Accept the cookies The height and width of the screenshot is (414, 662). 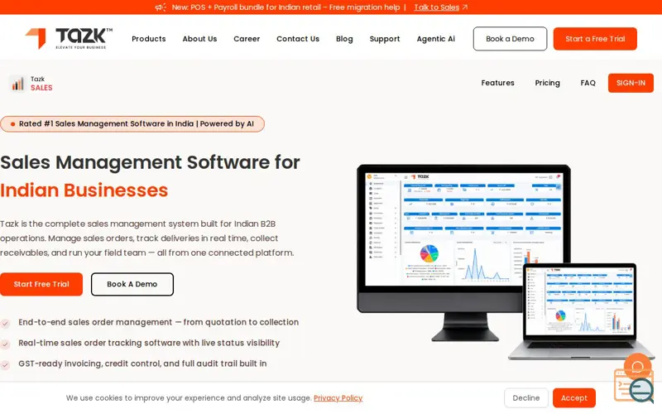573,398
